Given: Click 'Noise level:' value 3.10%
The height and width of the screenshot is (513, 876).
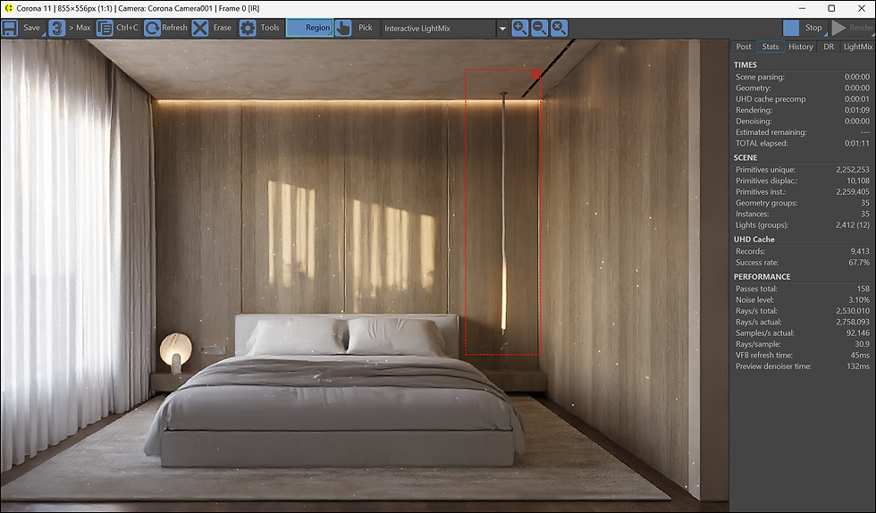Looking at the screenshot, I should 859,300.
